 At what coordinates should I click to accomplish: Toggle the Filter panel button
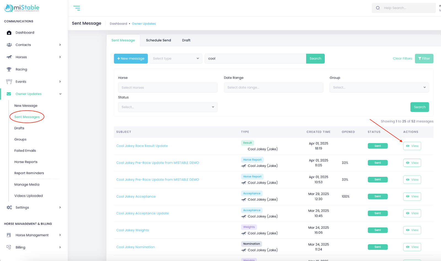click(424, 59)
